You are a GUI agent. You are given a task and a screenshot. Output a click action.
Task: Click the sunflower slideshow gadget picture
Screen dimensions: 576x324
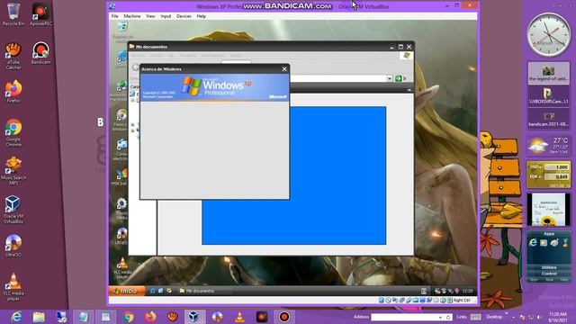tap(549, 210)
